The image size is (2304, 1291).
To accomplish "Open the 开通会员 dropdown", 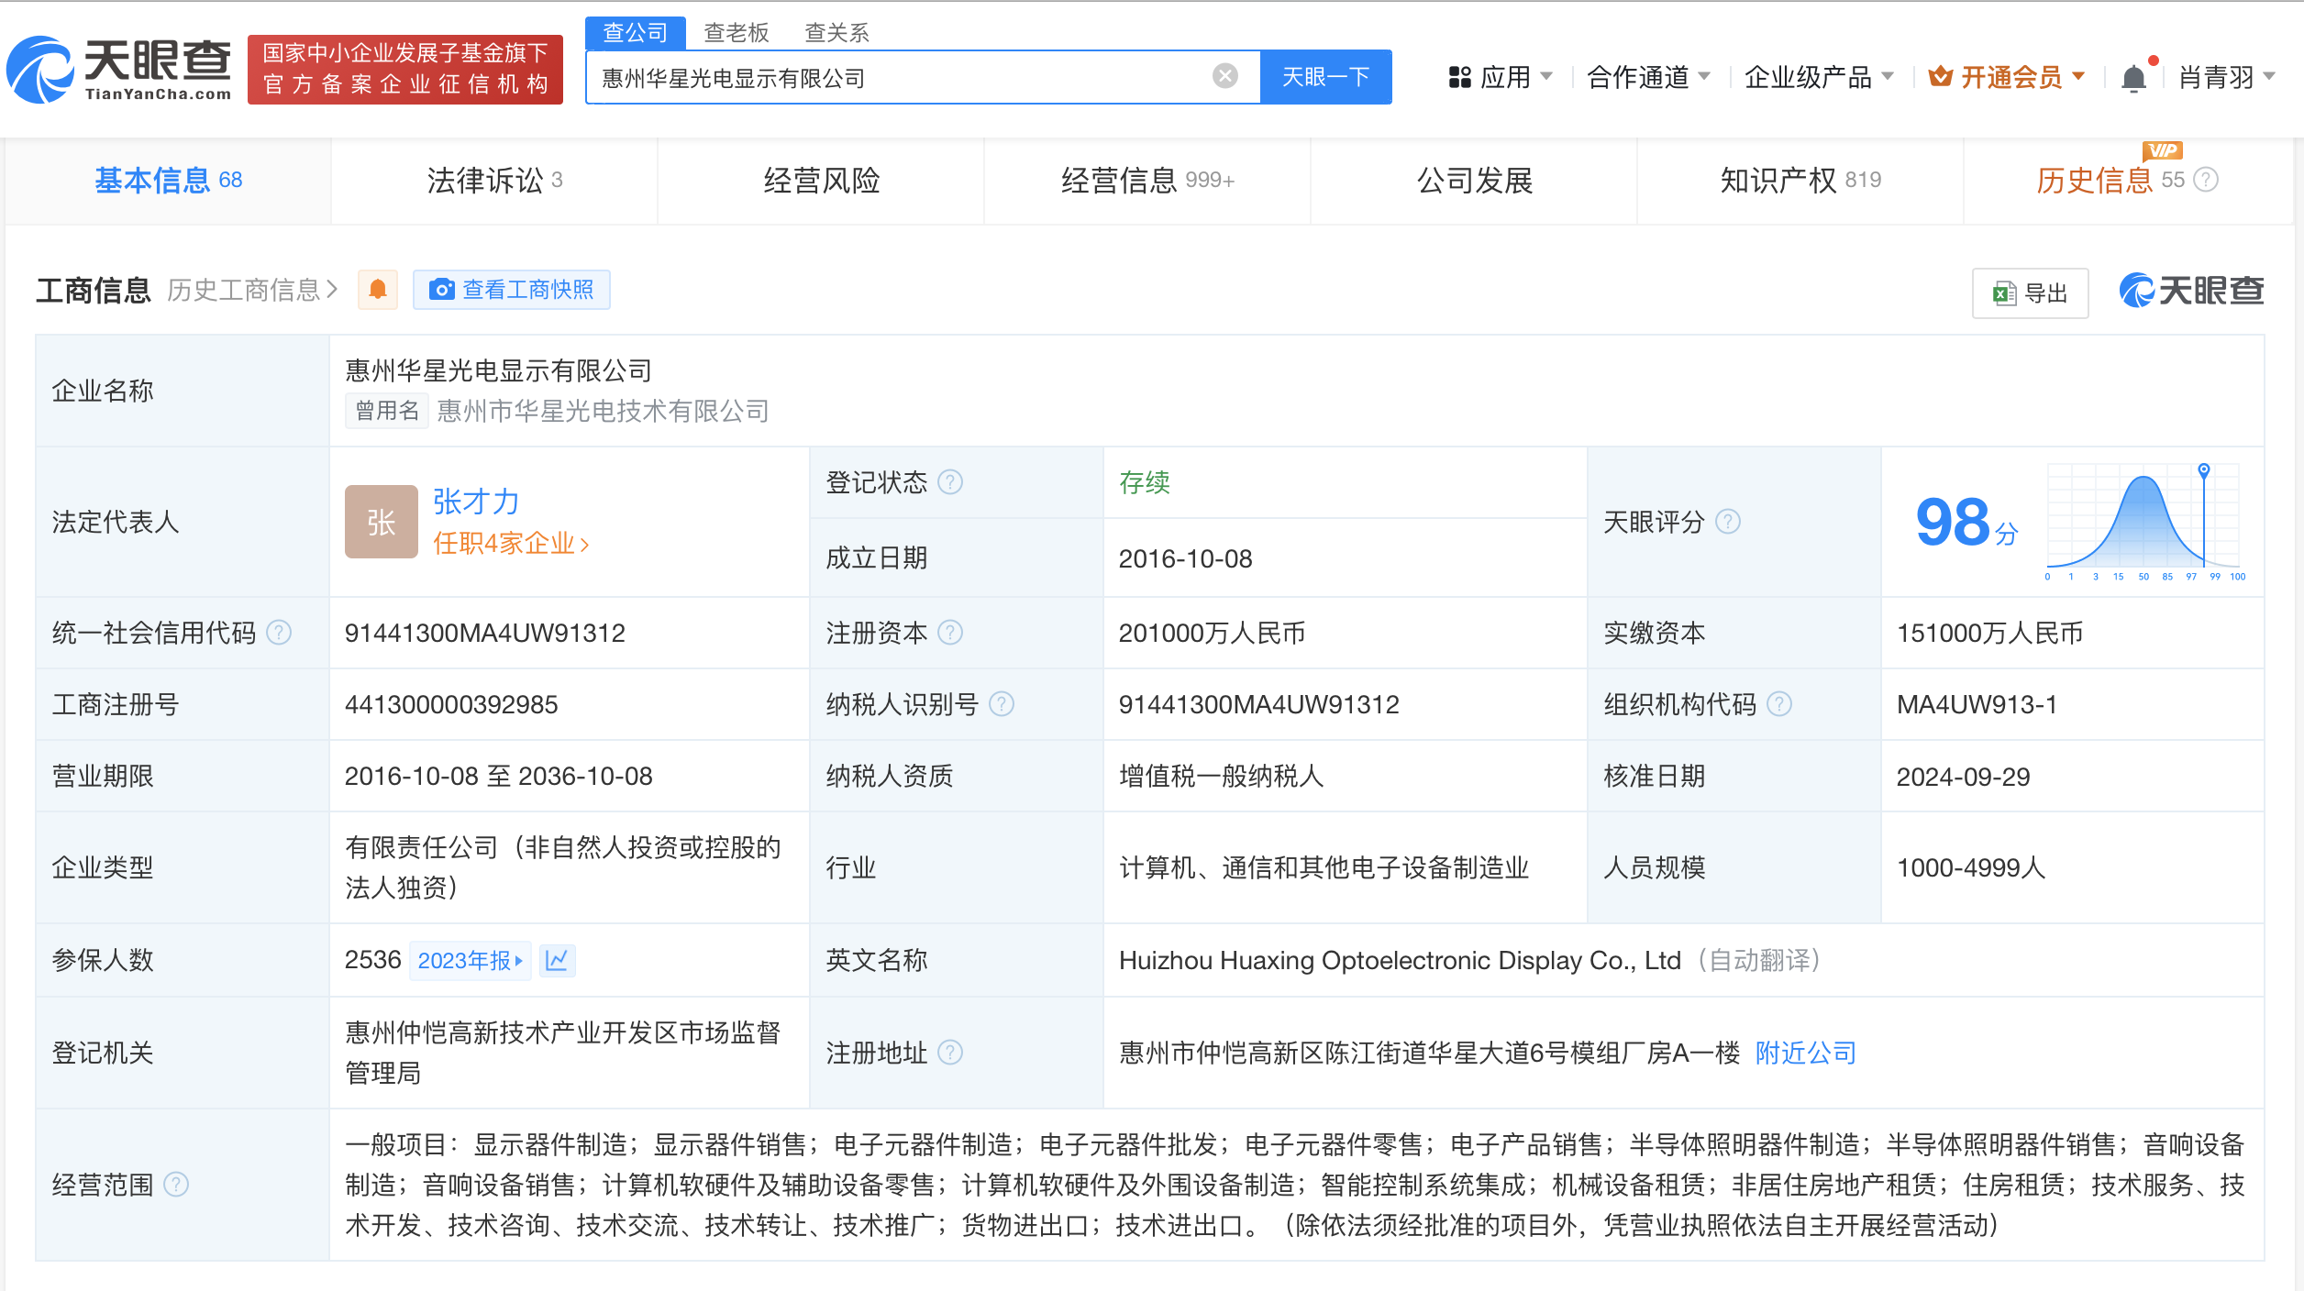I will (x=2007, y=77).
